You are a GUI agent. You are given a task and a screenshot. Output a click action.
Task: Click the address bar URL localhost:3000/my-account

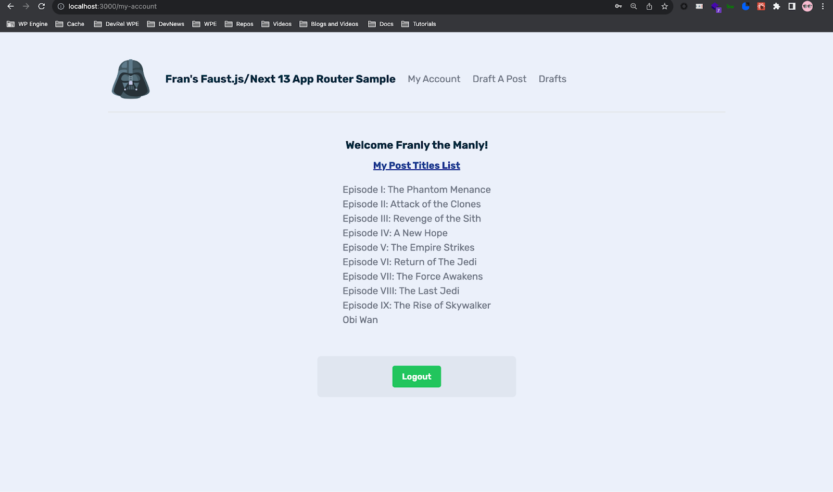pos(112,7)
